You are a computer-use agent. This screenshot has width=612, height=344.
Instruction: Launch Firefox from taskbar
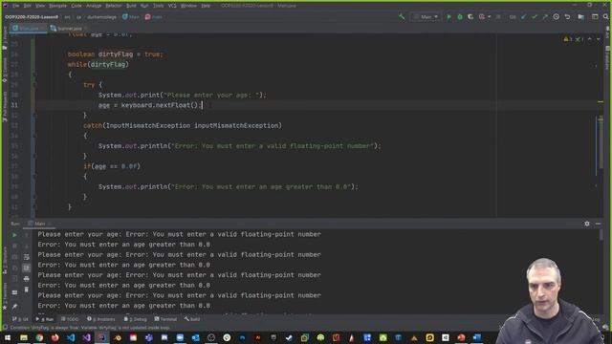[55, 337]
